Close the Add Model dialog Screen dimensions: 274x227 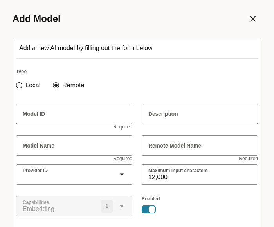253,19
